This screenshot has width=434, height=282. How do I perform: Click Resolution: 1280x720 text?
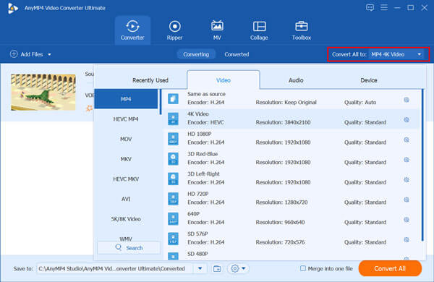tap(281, 202)
